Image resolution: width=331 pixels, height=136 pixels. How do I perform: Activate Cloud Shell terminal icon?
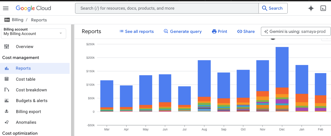click(323, 8)
